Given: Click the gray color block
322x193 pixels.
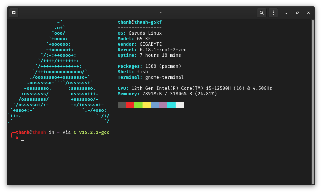Looking at the screenshot, I should tap(122, 105).
